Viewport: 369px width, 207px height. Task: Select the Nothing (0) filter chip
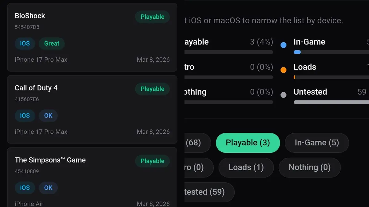(x=309, y=167)
